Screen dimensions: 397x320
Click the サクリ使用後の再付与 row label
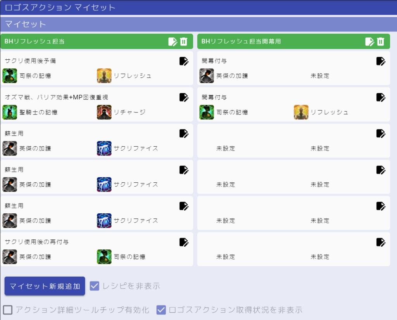click(37, 242)
